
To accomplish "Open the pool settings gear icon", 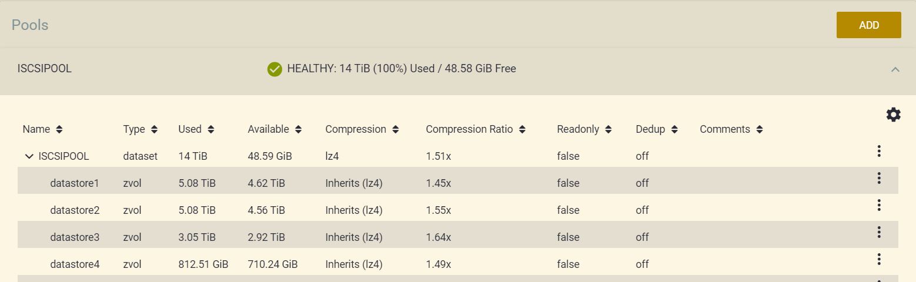I will (x=893, y=115).
